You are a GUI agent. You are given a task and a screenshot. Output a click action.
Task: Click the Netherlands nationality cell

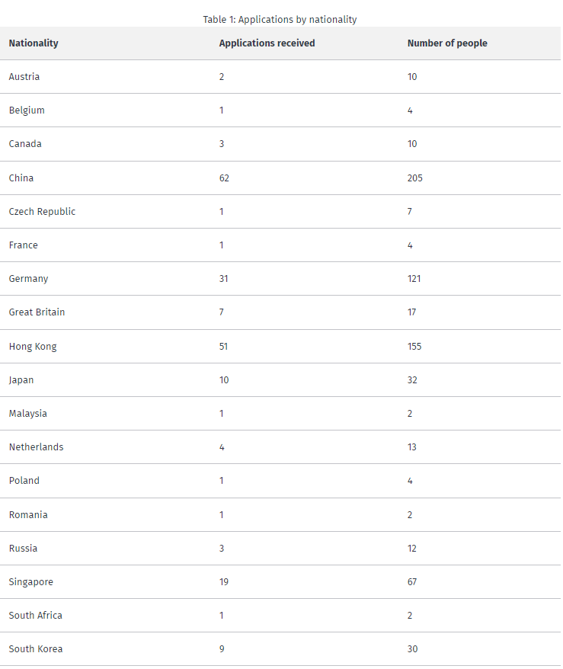tap(36, 447)
